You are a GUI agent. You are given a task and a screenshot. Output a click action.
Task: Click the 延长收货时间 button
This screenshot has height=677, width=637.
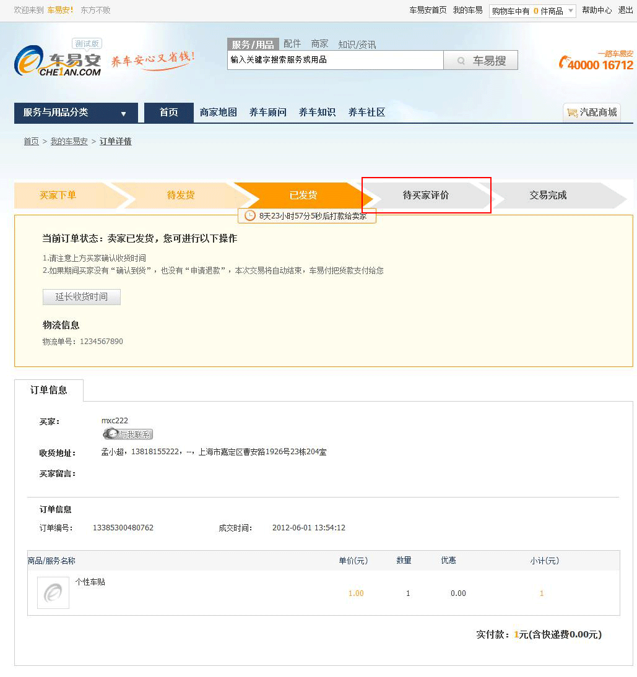point(82,297)
